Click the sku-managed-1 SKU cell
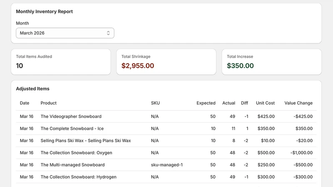Screen dimensions: 333x187 tap(167, 165)
